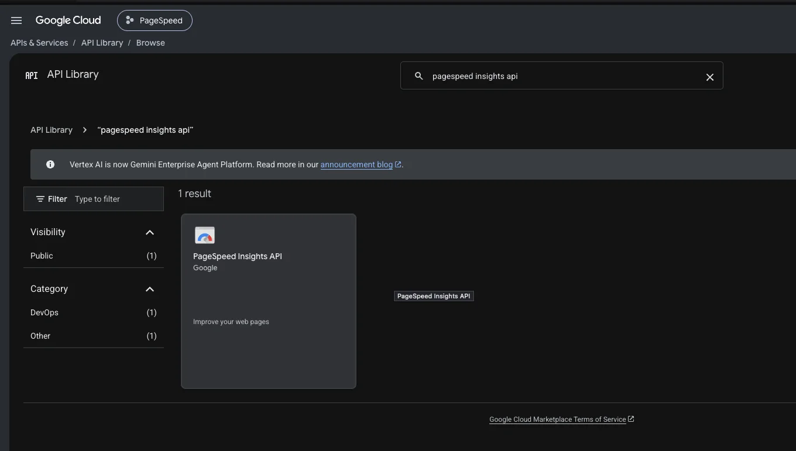This screenshot has height=451, width=796.
Task: Click the Filter icon
Action: 40,199
